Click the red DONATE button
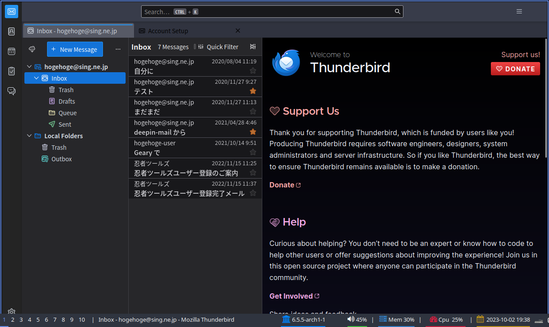Image resolution: width=549 pixels, height=327 pixels. point(515,69)
